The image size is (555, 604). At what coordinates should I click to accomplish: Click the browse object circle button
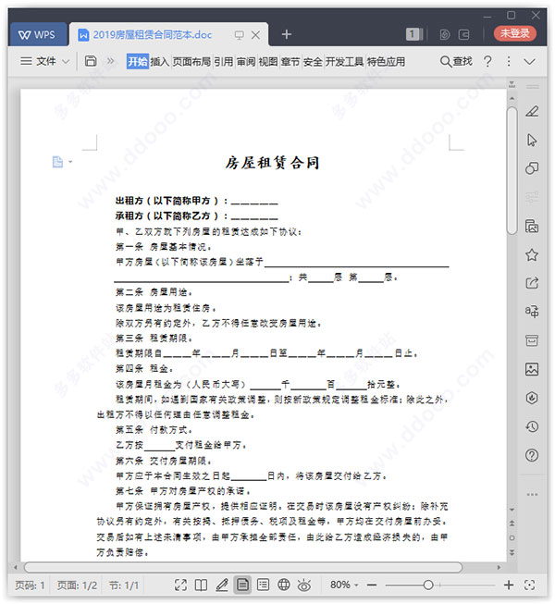(512, 537)
